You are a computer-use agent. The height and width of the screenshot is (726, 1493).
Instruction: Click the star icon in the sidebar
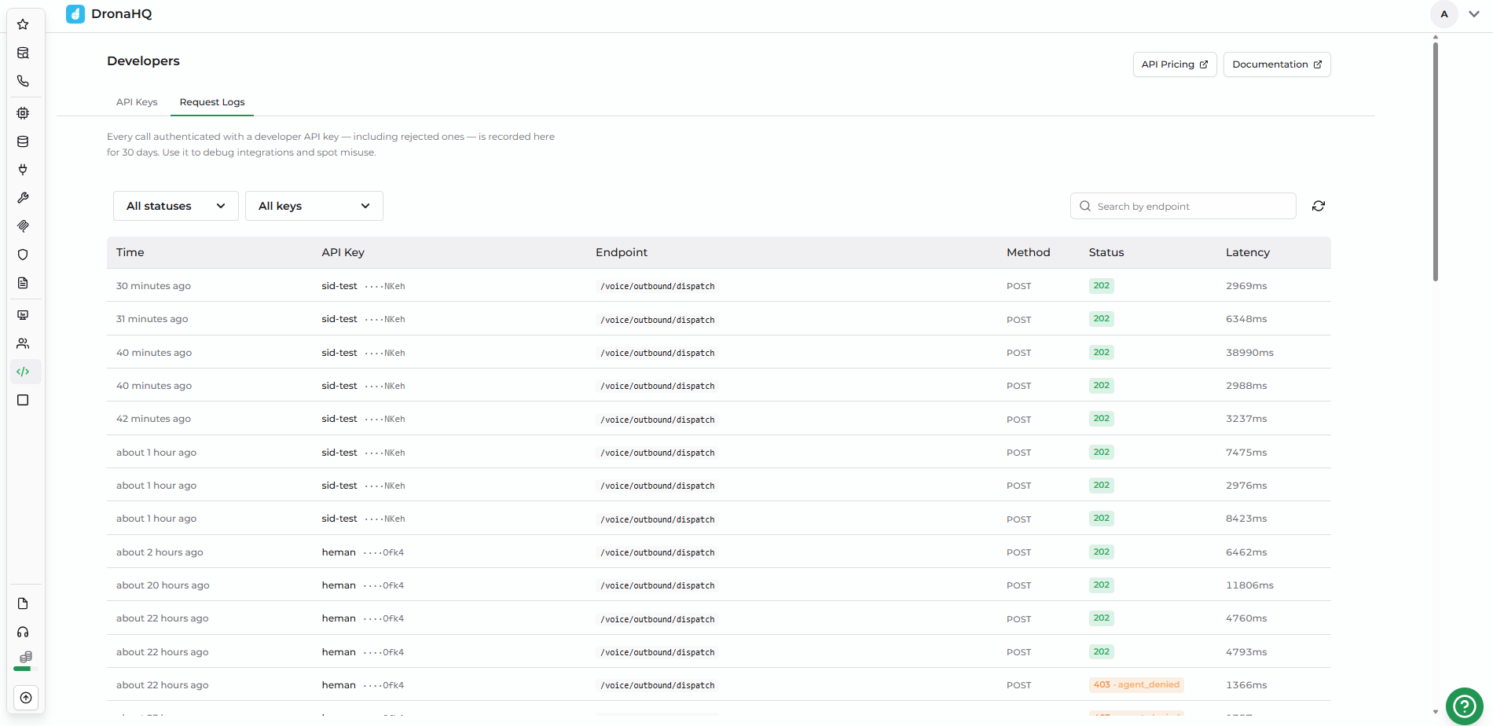(23, 24)
